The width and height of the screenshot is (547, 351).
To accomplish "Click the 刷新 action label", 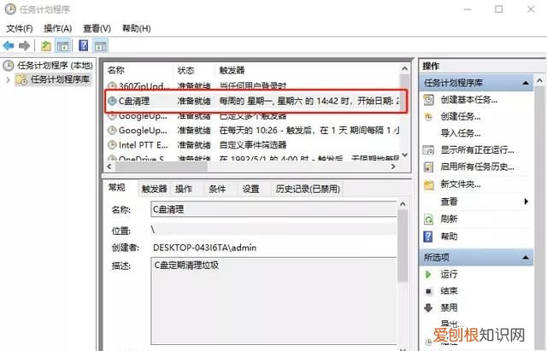I will [449, 219].
